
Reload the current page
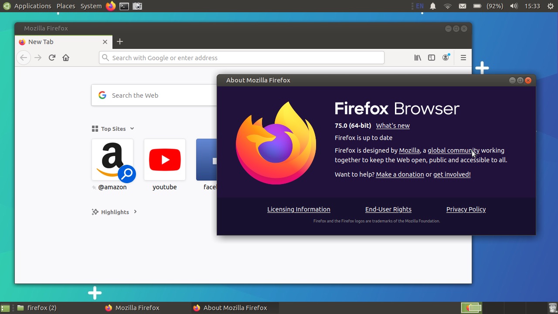click(52, 58)
